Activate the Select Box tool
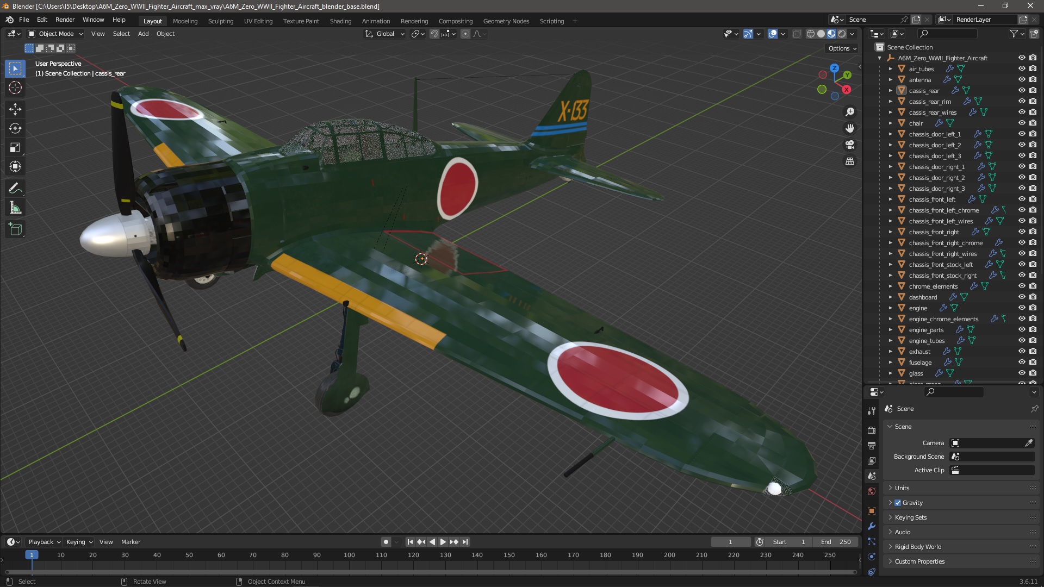 click(15, 68)
